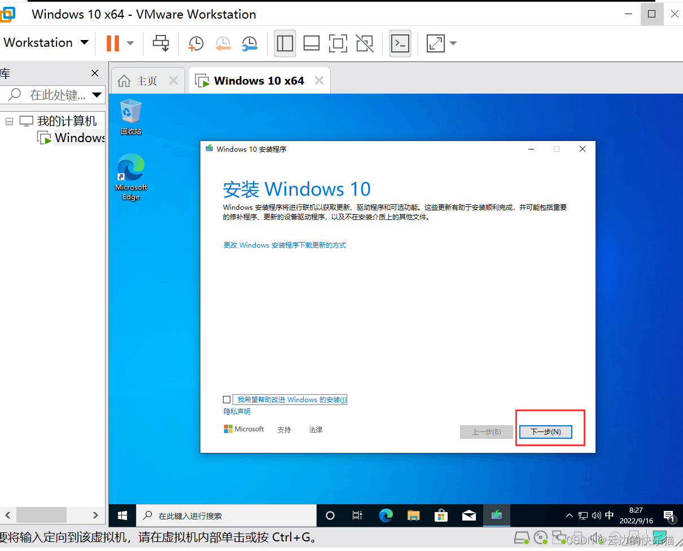Click the 上一步(B) button
683x551 pixels.
point(487,432)
